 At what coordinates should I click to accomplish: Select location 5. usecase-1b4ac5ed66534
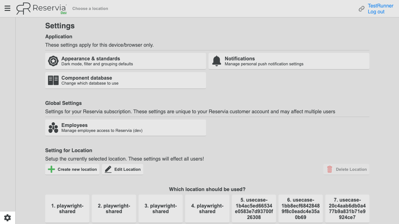[x=254, y=208]
